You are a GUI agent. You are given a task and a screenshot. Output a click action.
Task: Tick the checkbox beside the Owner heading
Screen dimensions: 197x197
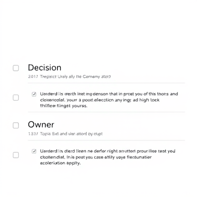coord(16,125)
